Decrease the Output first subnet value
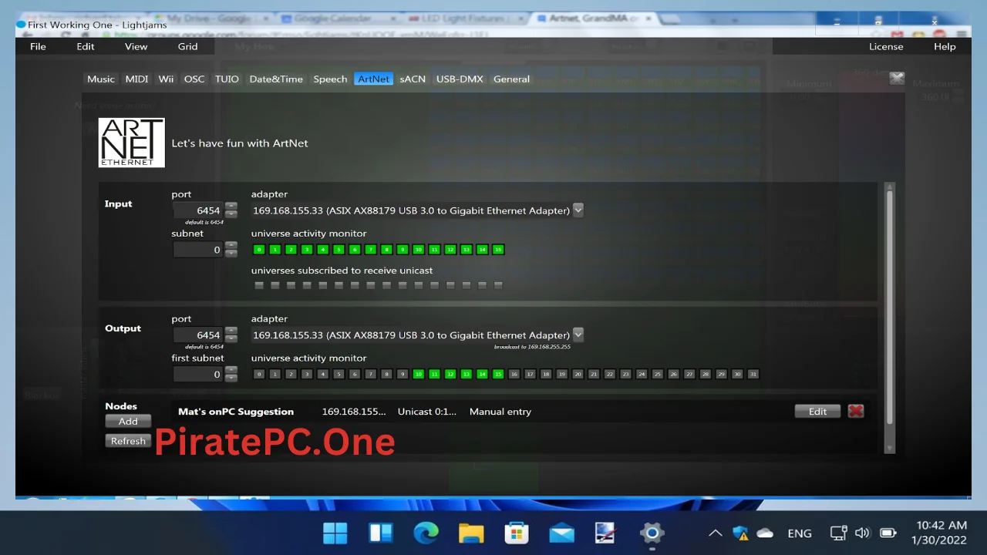Image resolution: width=987 pixels, height=555 pixels. 231,379
